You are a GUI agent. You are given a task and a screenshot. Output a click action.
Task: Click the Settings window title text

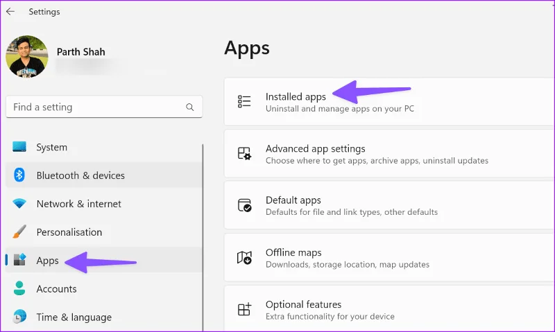(x=44, y=12)
